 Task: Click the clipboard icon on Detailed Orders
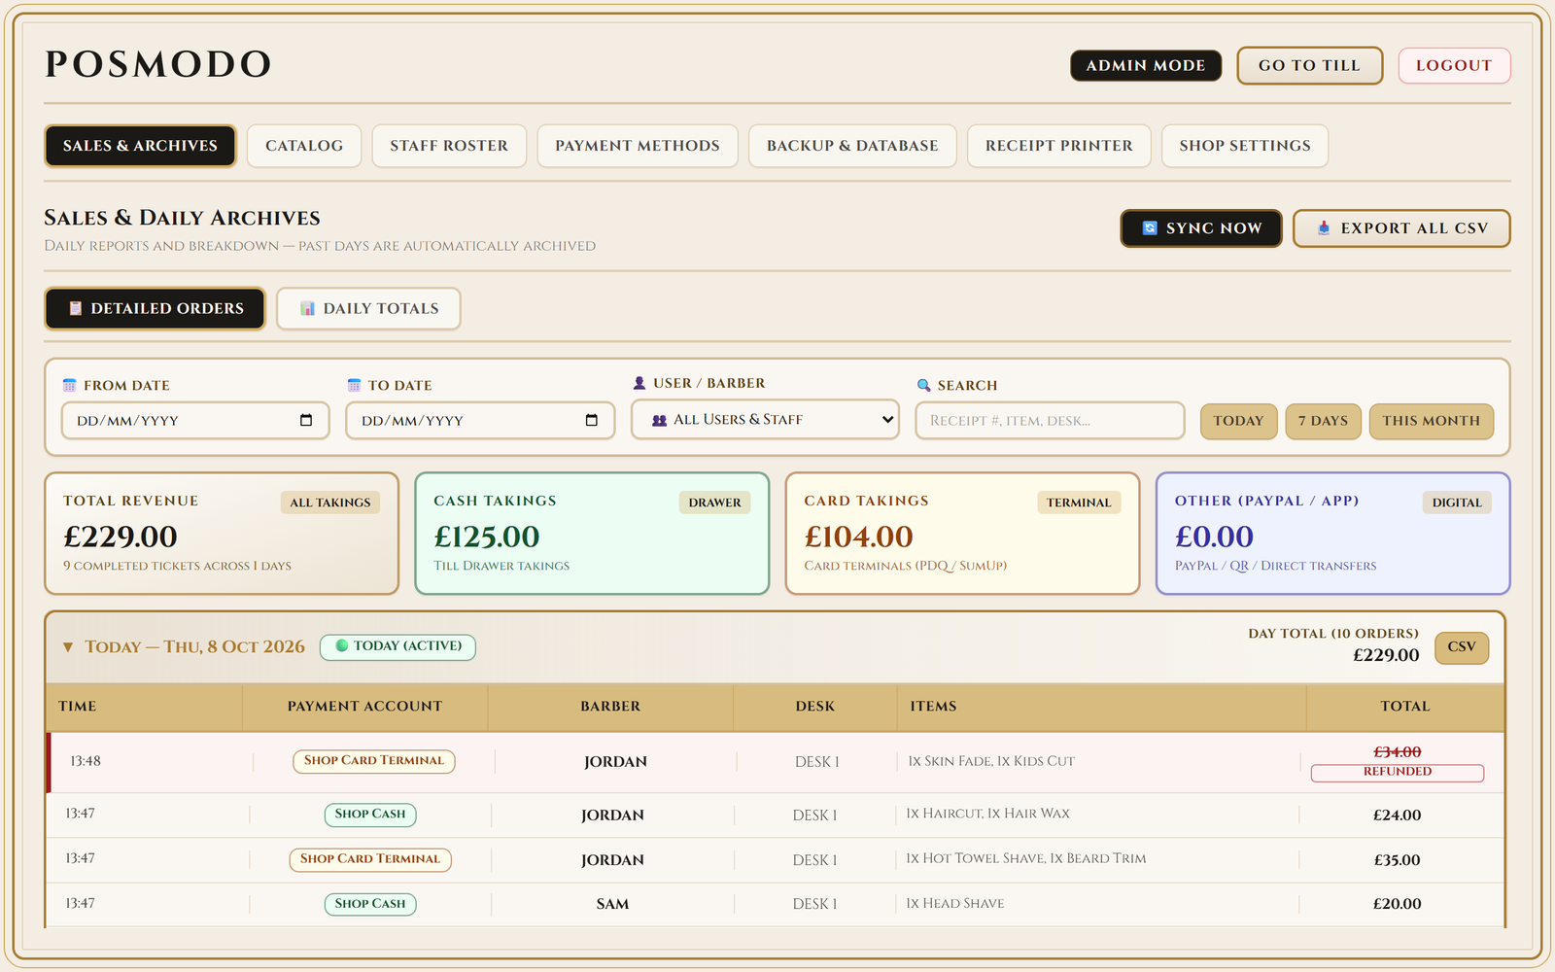(x=76, y=309)
